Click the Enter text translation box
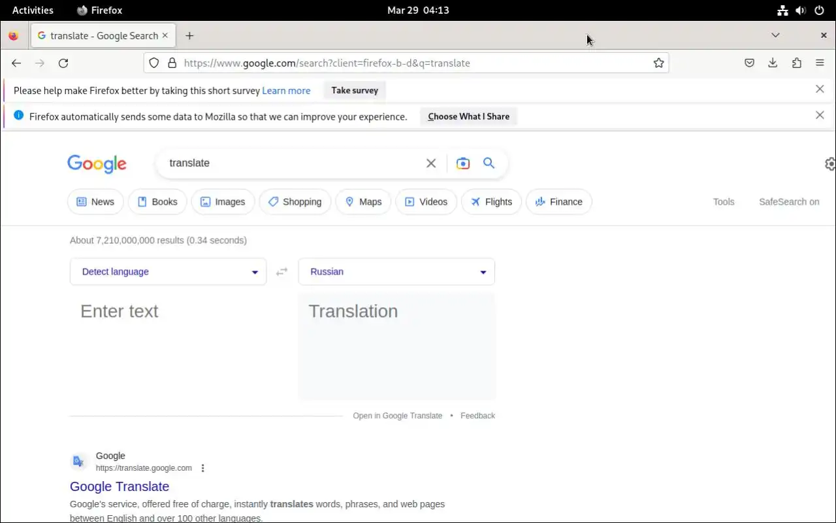Screen dimensions: 836x523 (x=168, y=346)
